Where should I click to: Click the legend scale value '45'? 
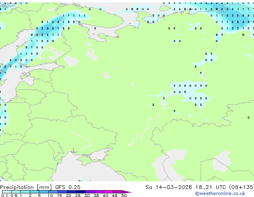pyautogui.click(x=115, y=195)
